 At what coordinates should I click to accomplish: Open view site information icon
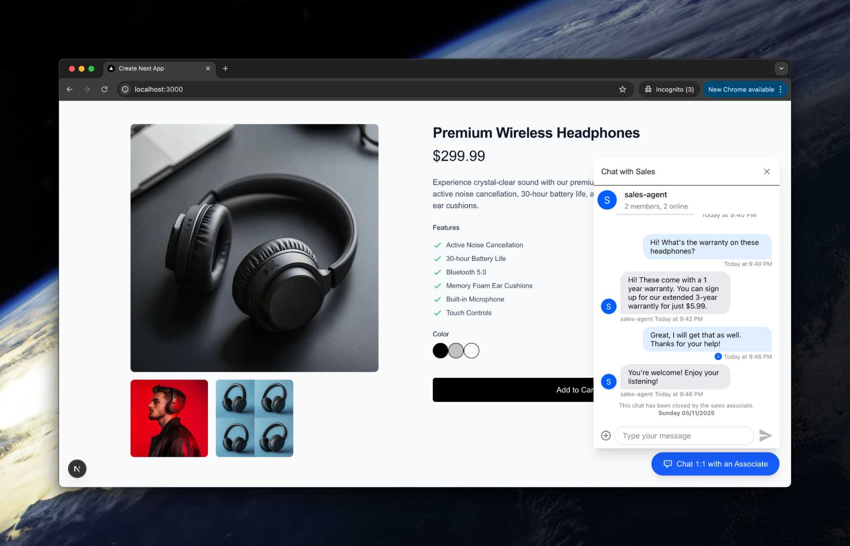pos(125,89)
